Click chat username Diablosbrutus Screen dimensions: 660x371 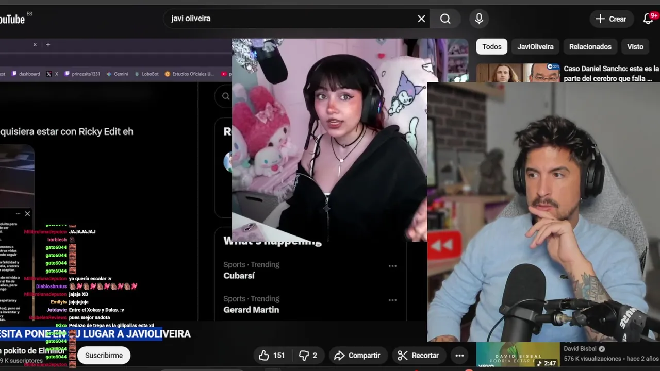[x=51, y=286]
